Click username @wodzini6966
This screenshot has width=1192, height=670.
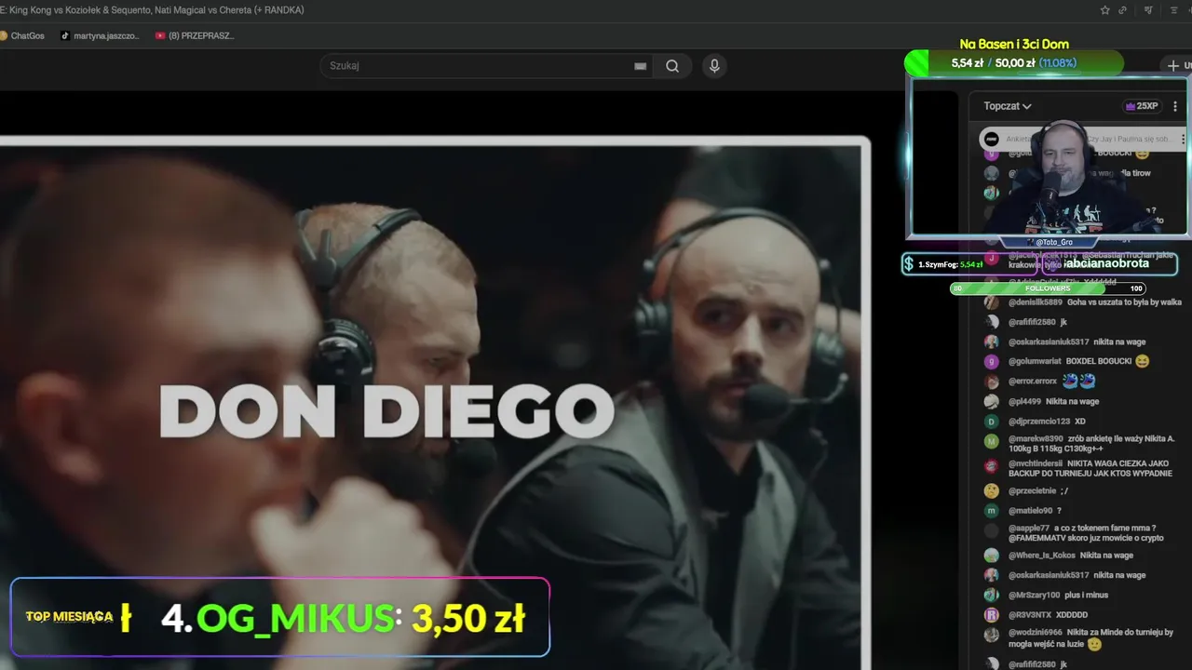(1036, 632)
